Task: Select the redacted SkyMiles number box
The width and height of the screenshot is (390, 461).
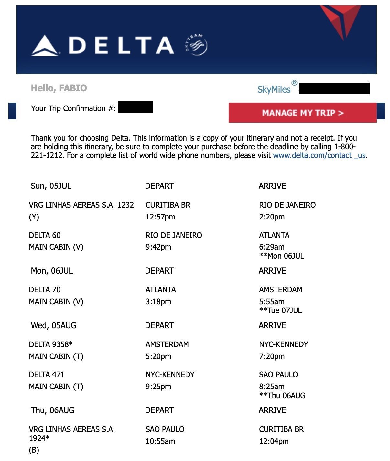Action: (334, 88)
